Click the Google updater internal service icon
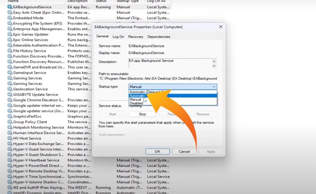The height and width of the screenshot is (194, 316). coord(9,106)
